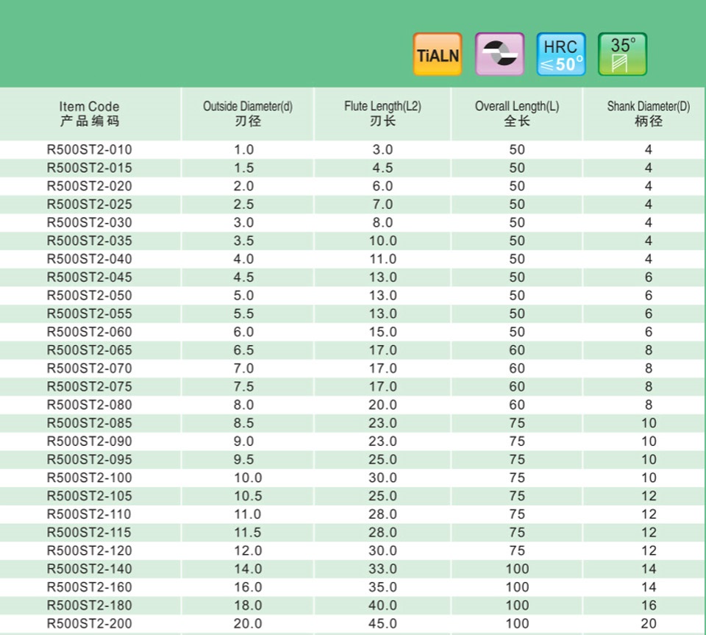Click the Item Code column header

[x=90, y=113]
